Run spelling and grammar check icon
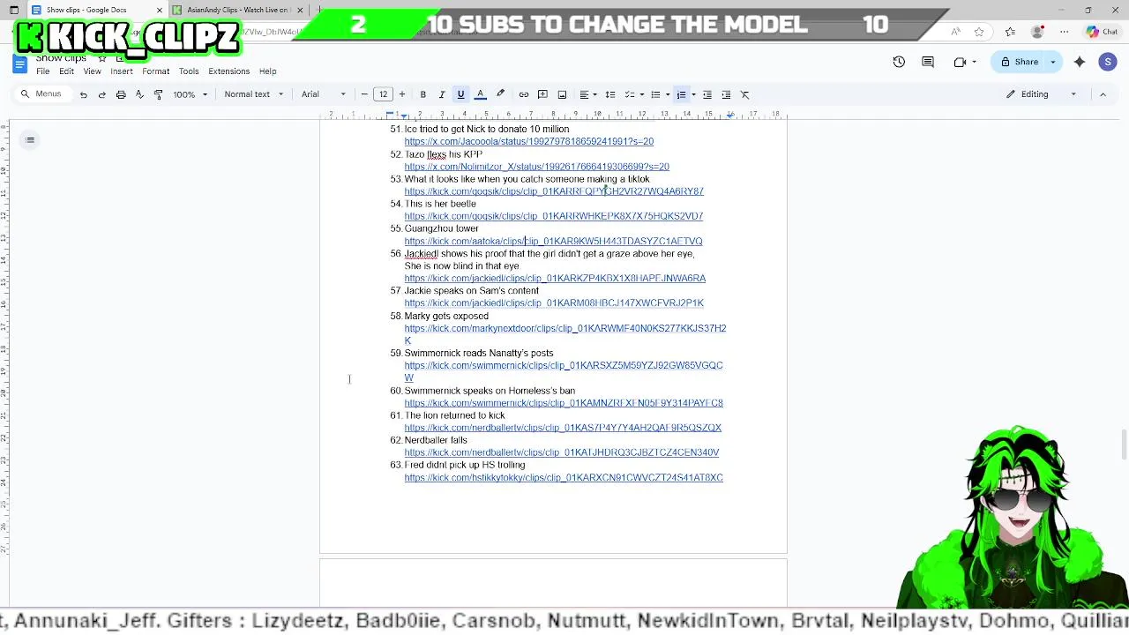Screen dimensions: 1129x635 139,94
